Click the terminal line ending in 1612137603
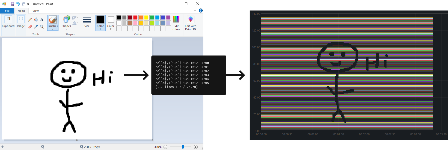The width and height of the screenshot is (448, 150). 182,75
